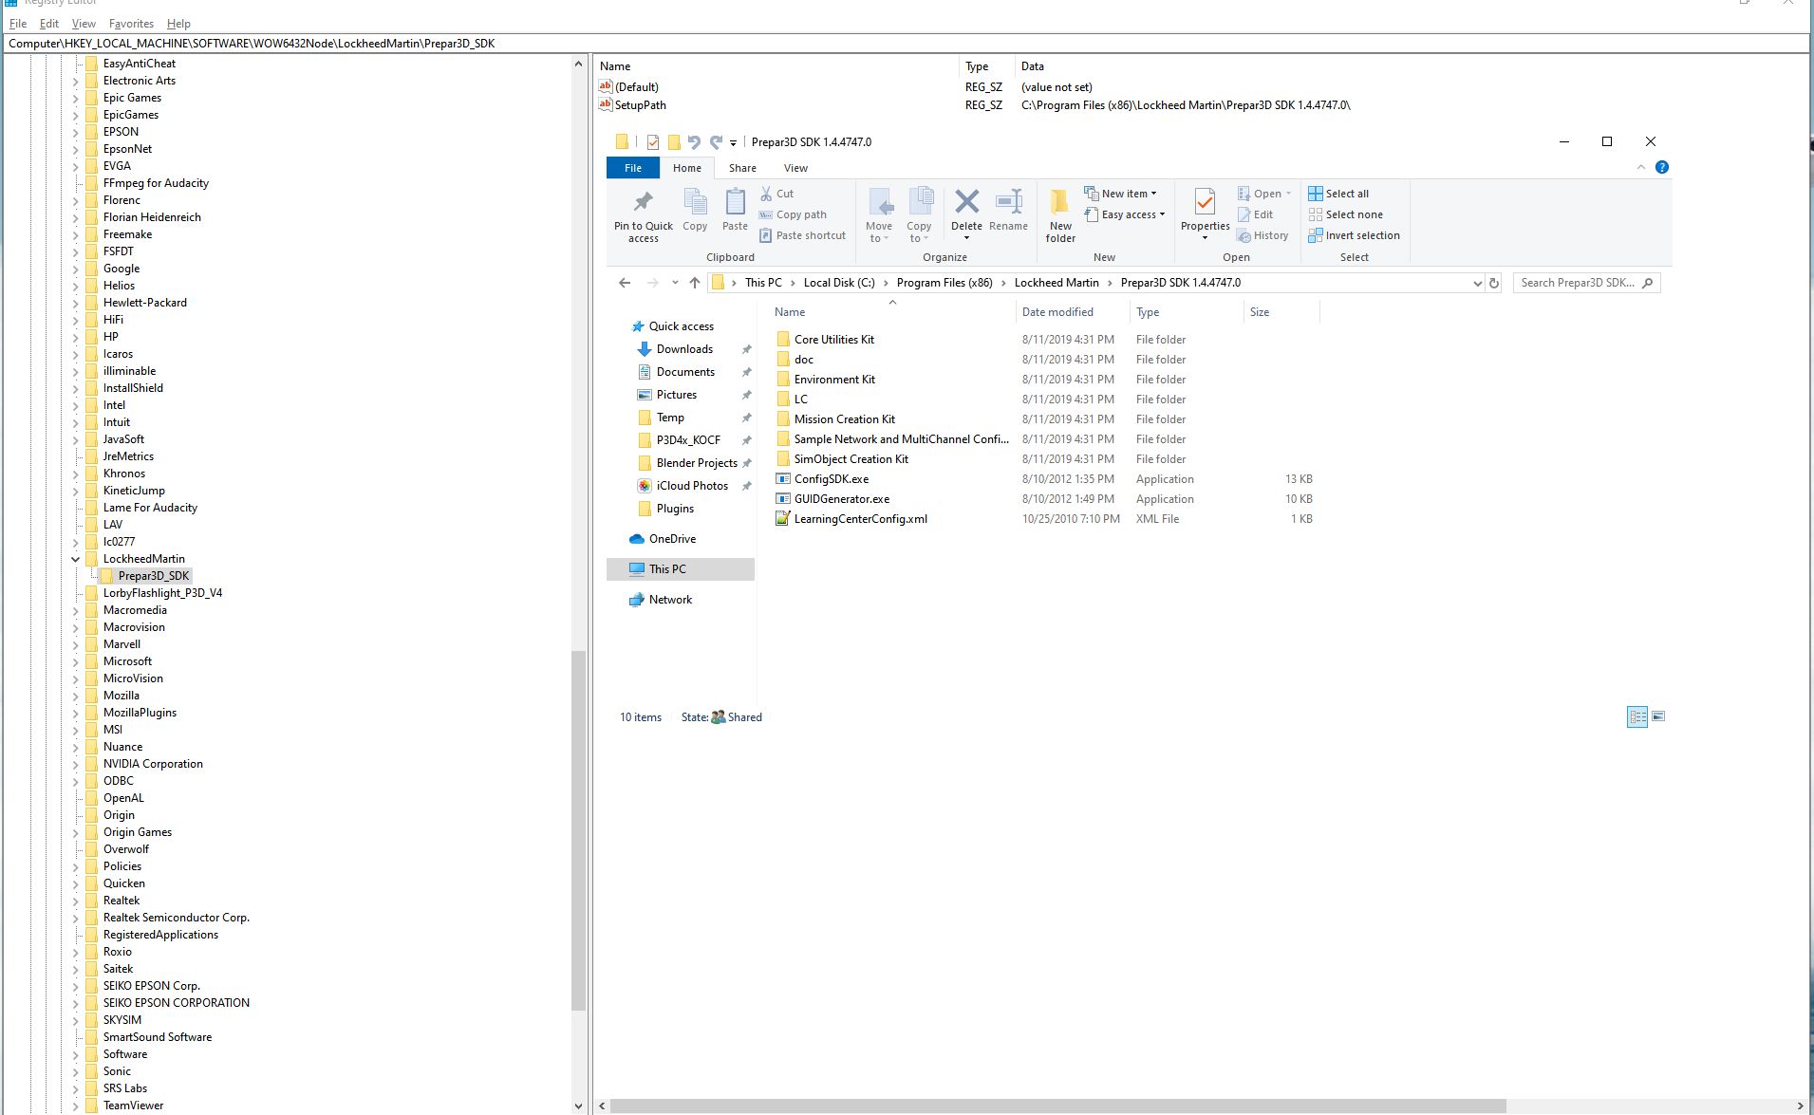Open OneDrive in navigation pane
1814x1115 pixels.
click(672, 539)
